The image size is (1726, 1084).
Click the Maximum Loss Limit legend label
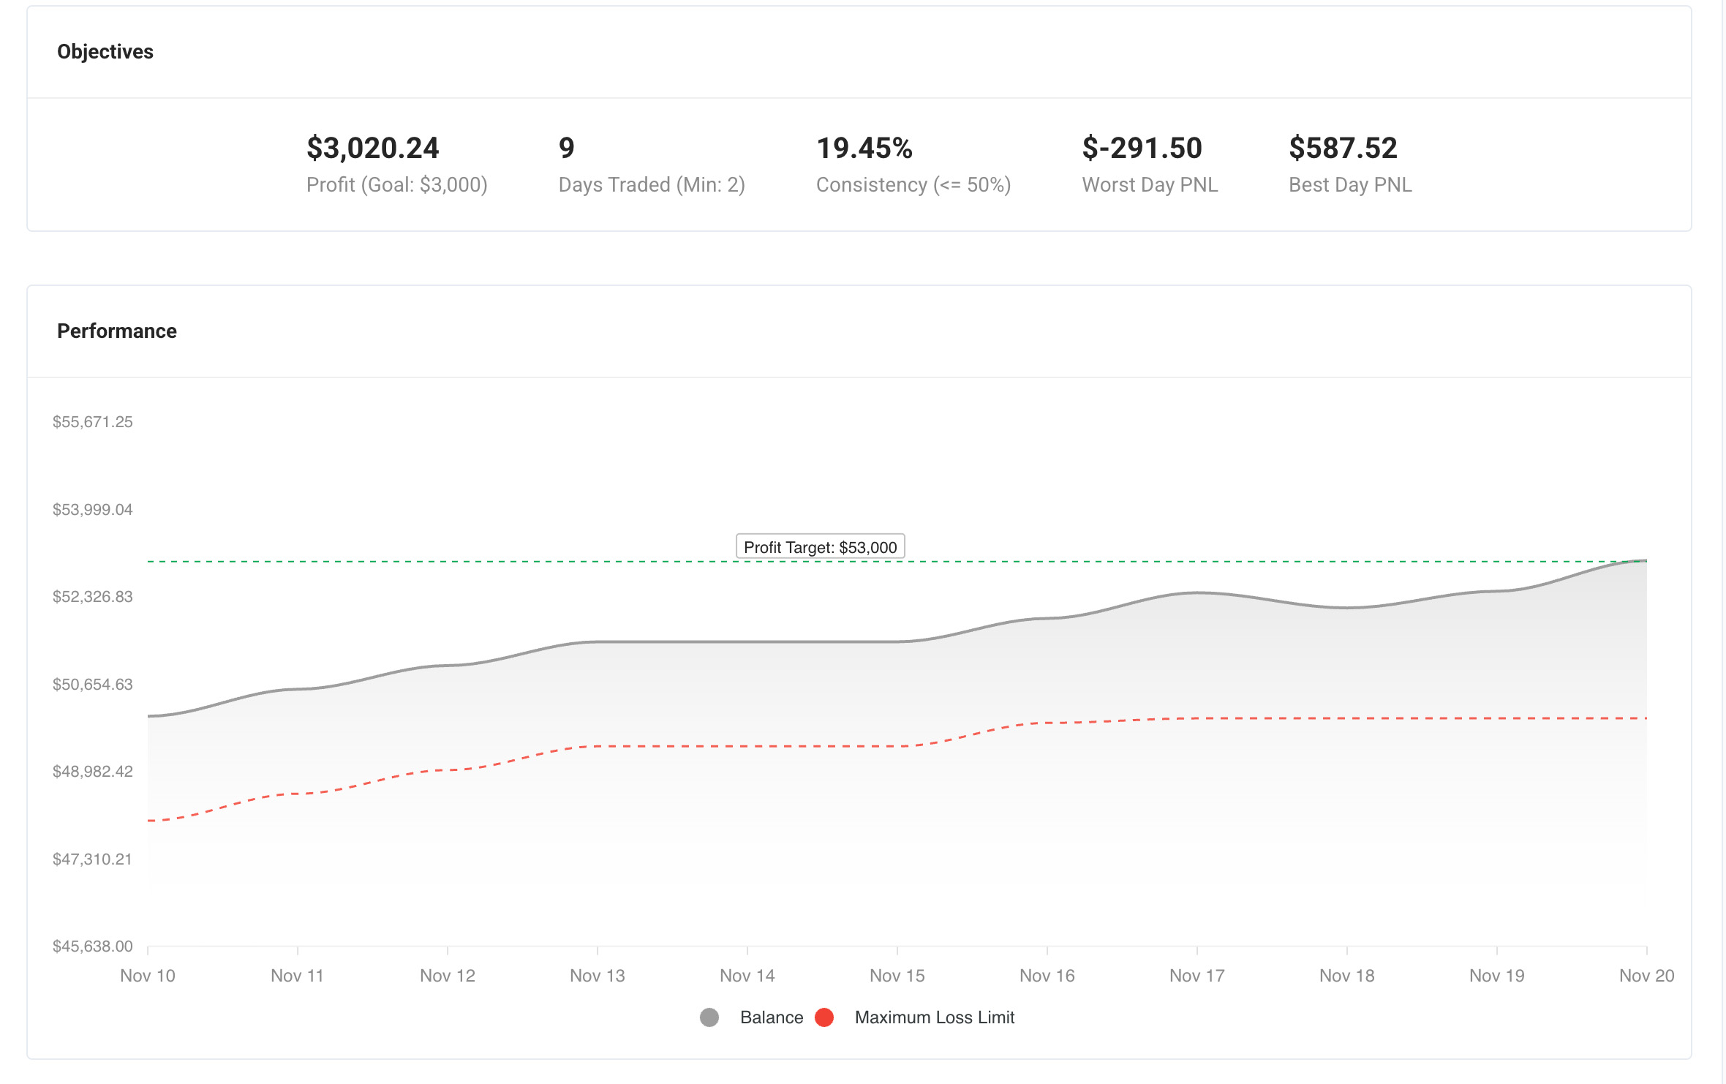point(934,1017)
